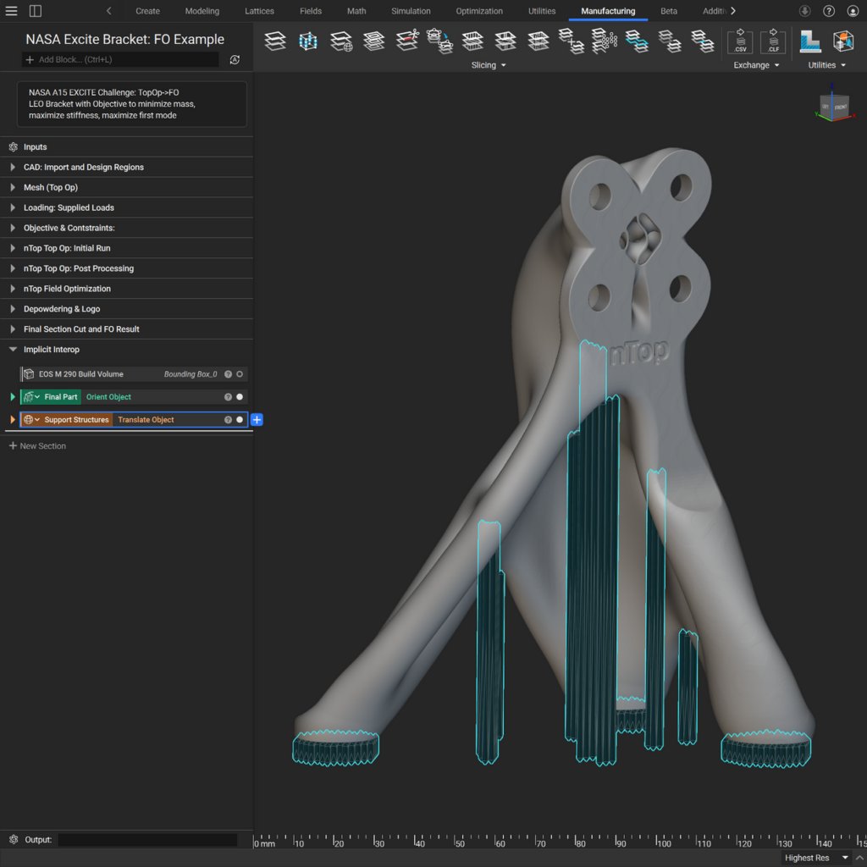
Task: Switch to the Lattices tab
Action: click(x=259, y=11)
